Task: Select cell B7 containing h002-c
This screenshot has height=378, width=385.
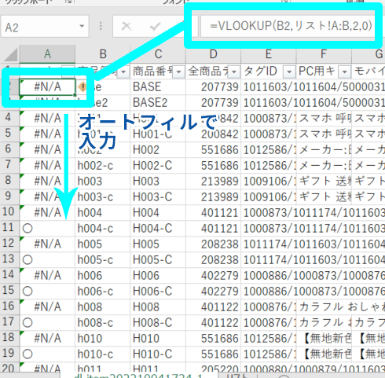Action: 103,166
